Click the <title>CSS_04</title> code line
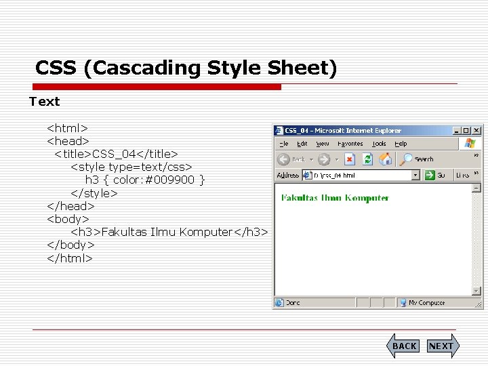The image size is (488, 366). click(x=116, y=154)
